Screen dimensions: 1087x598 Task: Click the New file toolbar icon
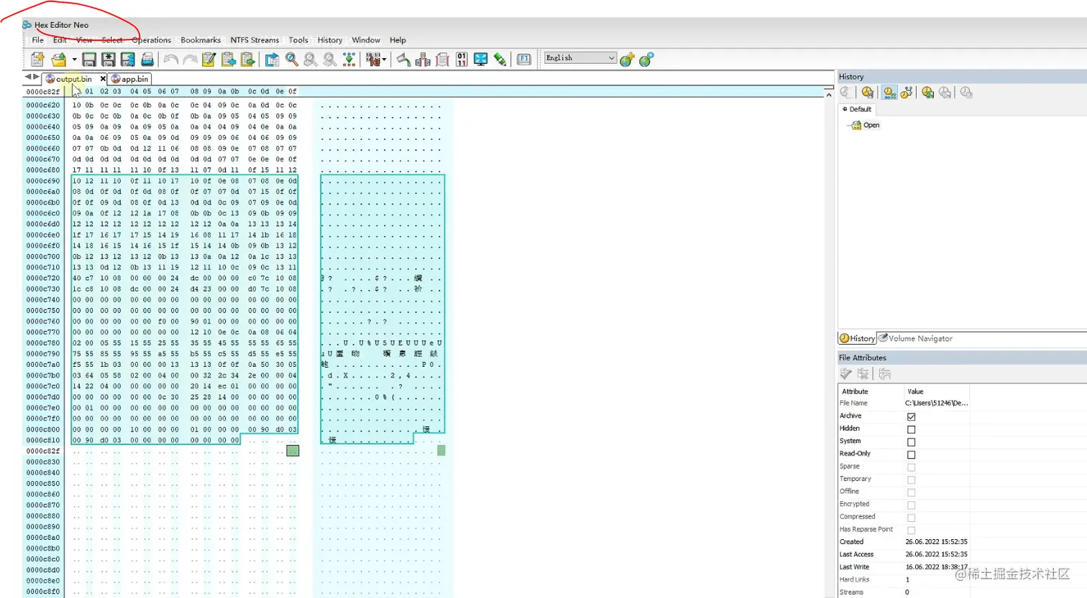click(x=37, y=60)
